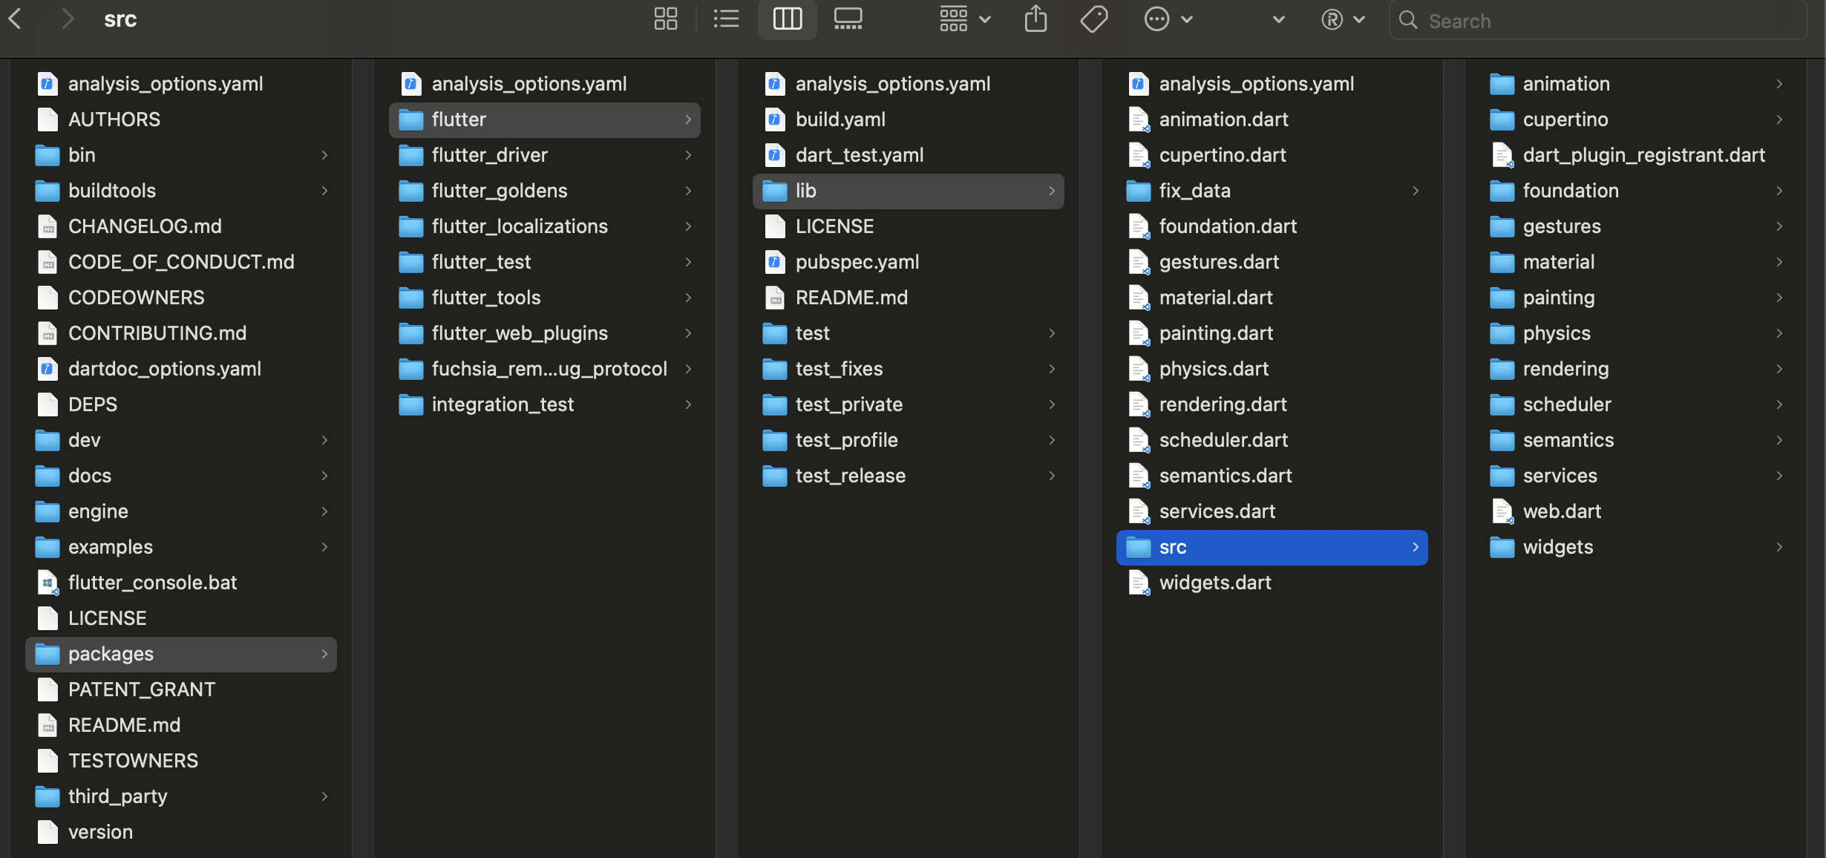Open the unlabeled chevron dropdown in toolbar
This screenshot has width=1826, height=858.
click(1278, 20)
